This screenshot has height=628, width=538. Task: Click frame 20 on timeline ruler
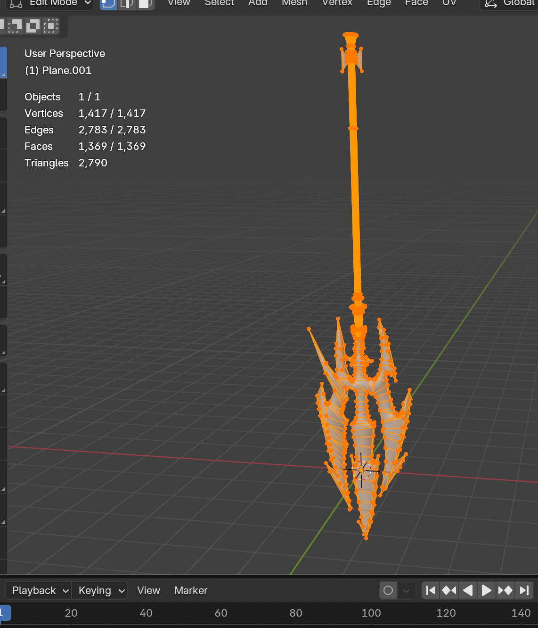point(71,613)
